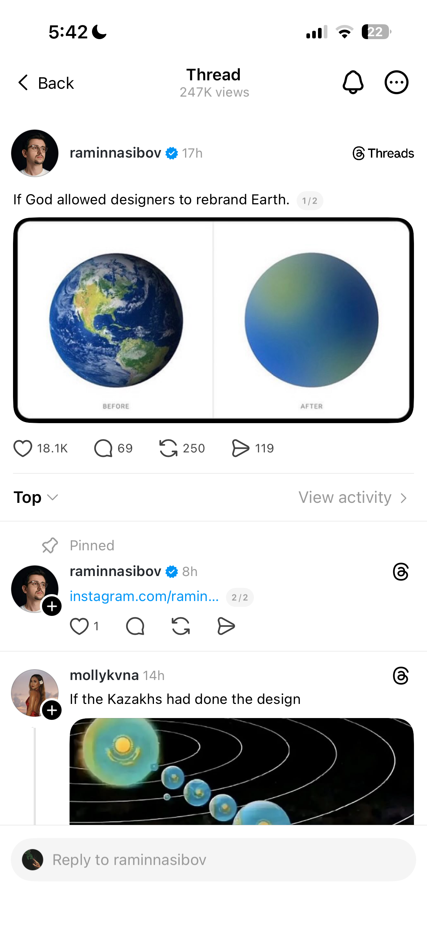Open comments on the main post

click(x=103, y=448)
